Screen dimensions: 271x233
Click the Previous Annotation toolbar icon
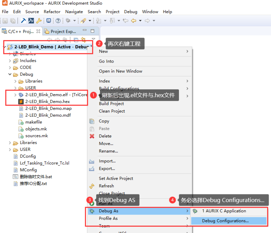(112, 21)
